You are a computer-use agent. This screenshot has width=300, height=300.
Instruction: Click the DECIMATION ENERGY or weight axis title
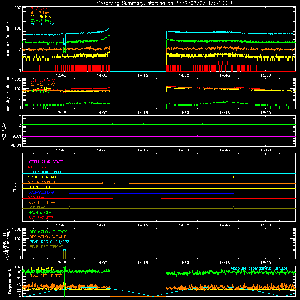tap(6, 243)
